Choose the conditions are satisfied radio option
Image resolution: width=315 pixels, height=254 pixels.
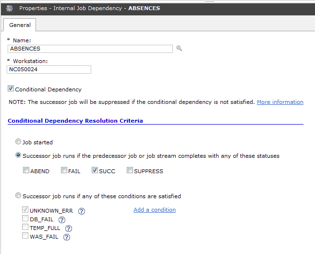pos(18,196)
